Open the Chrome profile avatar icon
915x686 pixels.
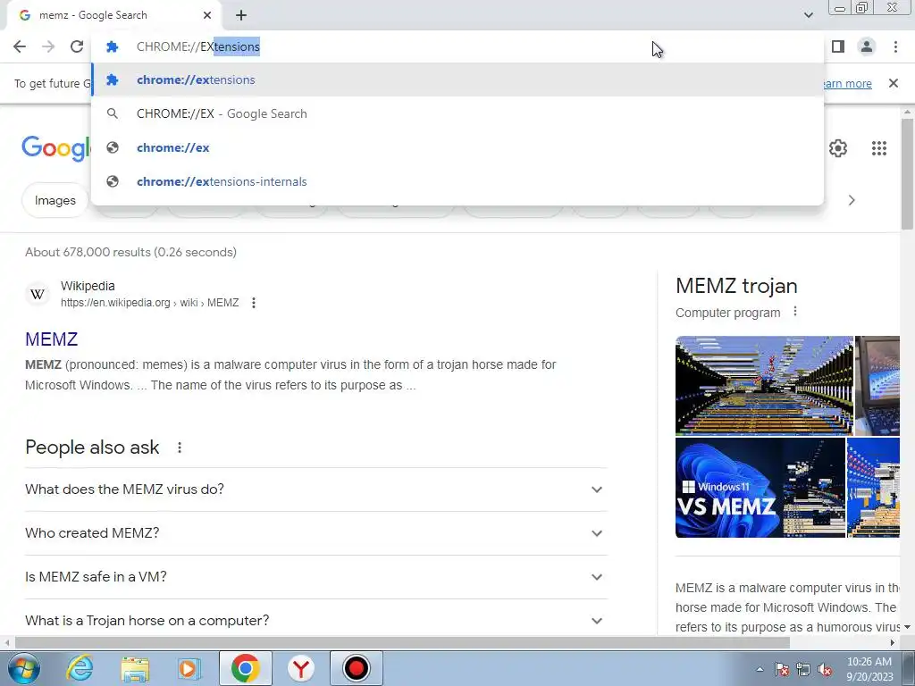(x=867, y=46)
